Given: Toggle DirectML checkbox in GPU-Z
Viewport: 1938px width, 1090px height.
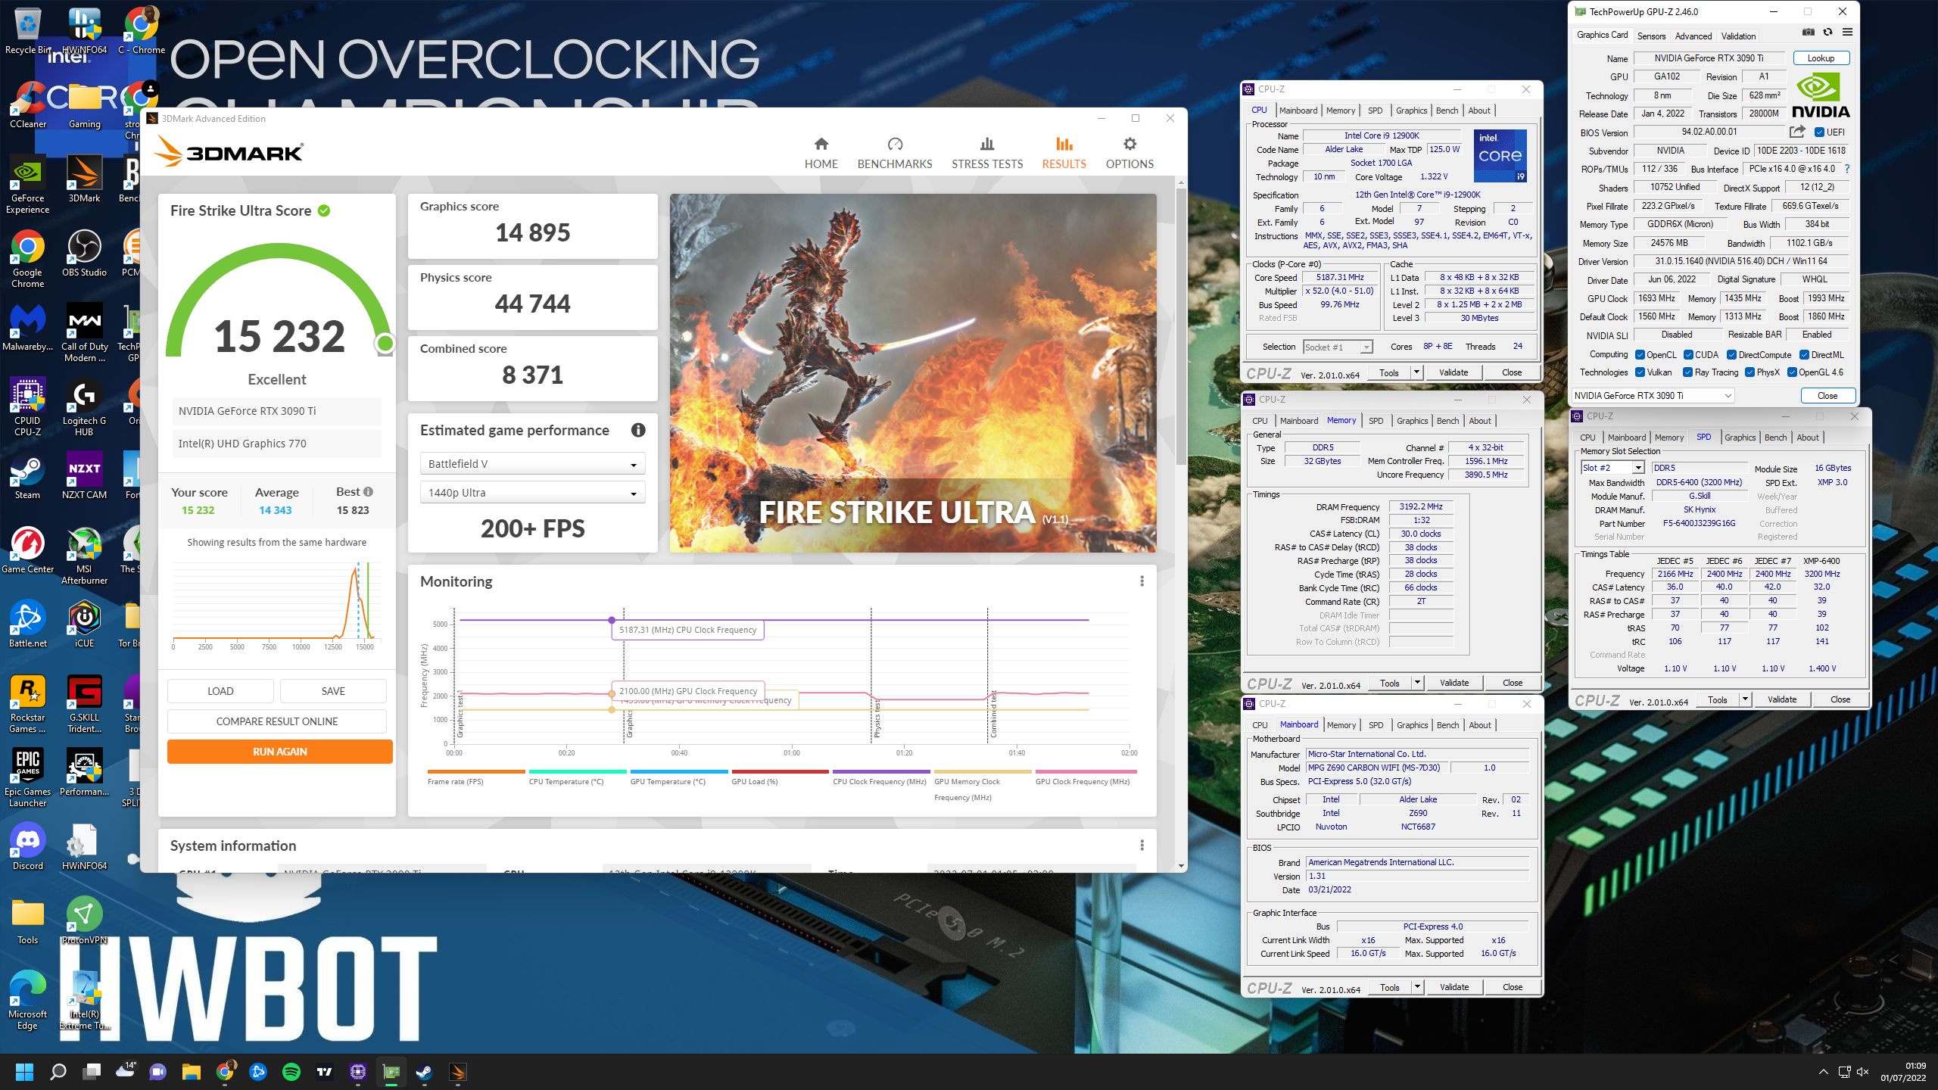Looking at the screenshot, I should pyautogui.click(x=1804, y=355).
